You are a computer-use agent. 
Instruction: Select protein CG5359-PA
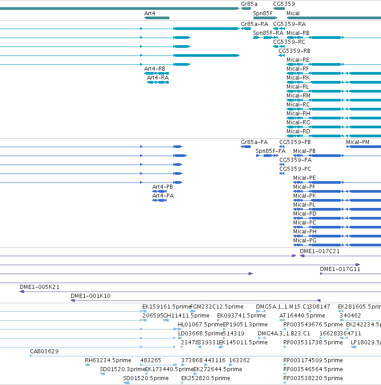[295, 160]
